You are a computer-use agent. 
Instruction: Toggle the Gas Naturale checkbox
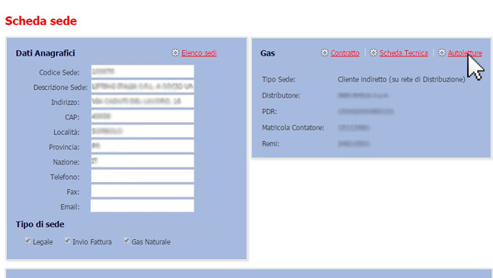click(x=126, y=241)
